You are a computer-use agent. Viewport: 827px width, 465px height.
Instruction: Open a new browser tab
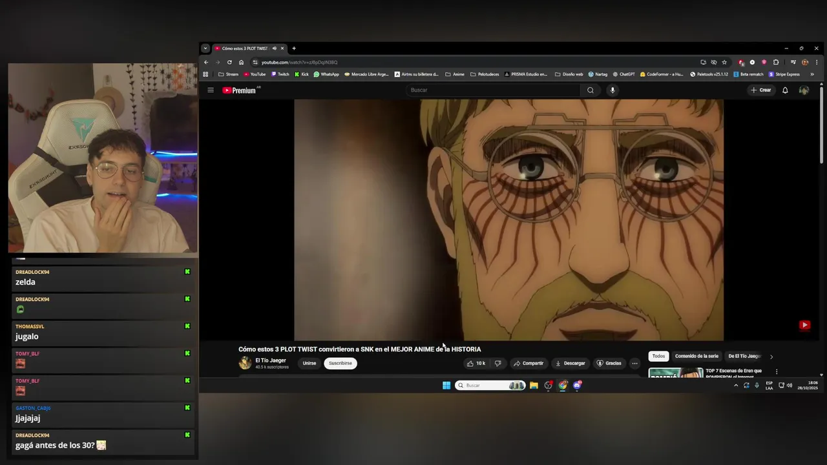click(294, 48)
